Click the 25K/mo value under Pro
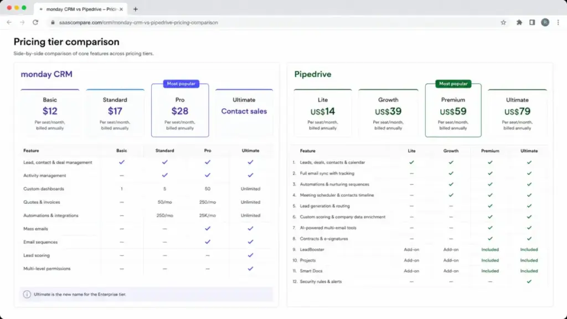The height and width of the screenshot is (319, 567). [x=208, y=215]
